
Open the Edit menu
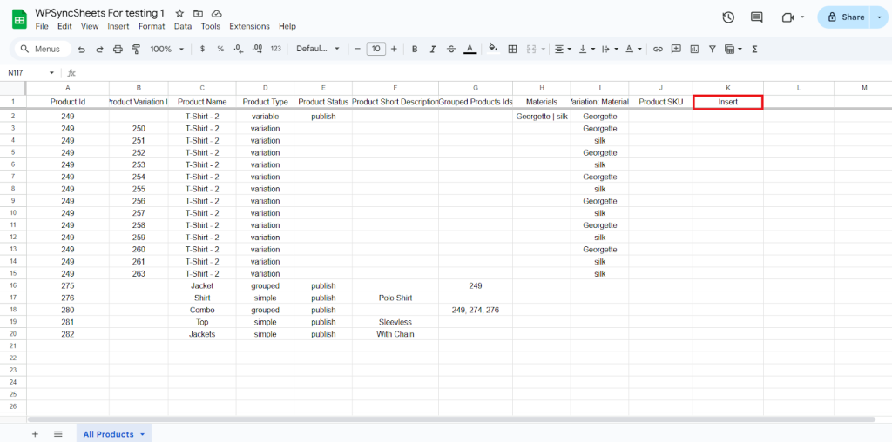click(x=64, y=26)
